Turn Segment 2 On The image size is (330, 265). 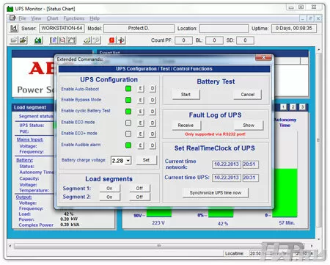tap(109, 197)
